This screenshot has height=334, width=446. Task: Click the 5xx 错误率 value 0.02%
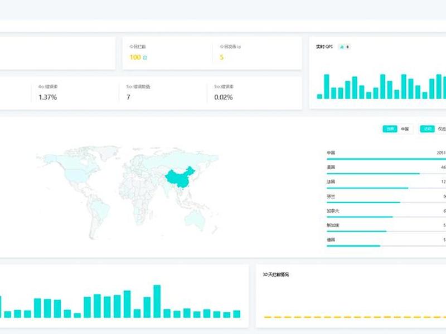[224, 97]
